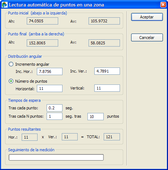Click the 'Inc. Hor.:' label

point(24,71)
